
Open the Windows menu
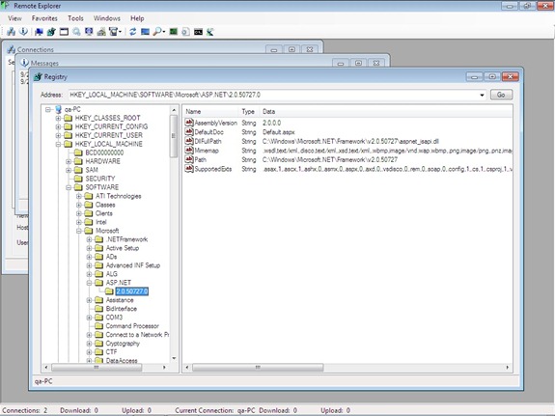coord(107,18)
